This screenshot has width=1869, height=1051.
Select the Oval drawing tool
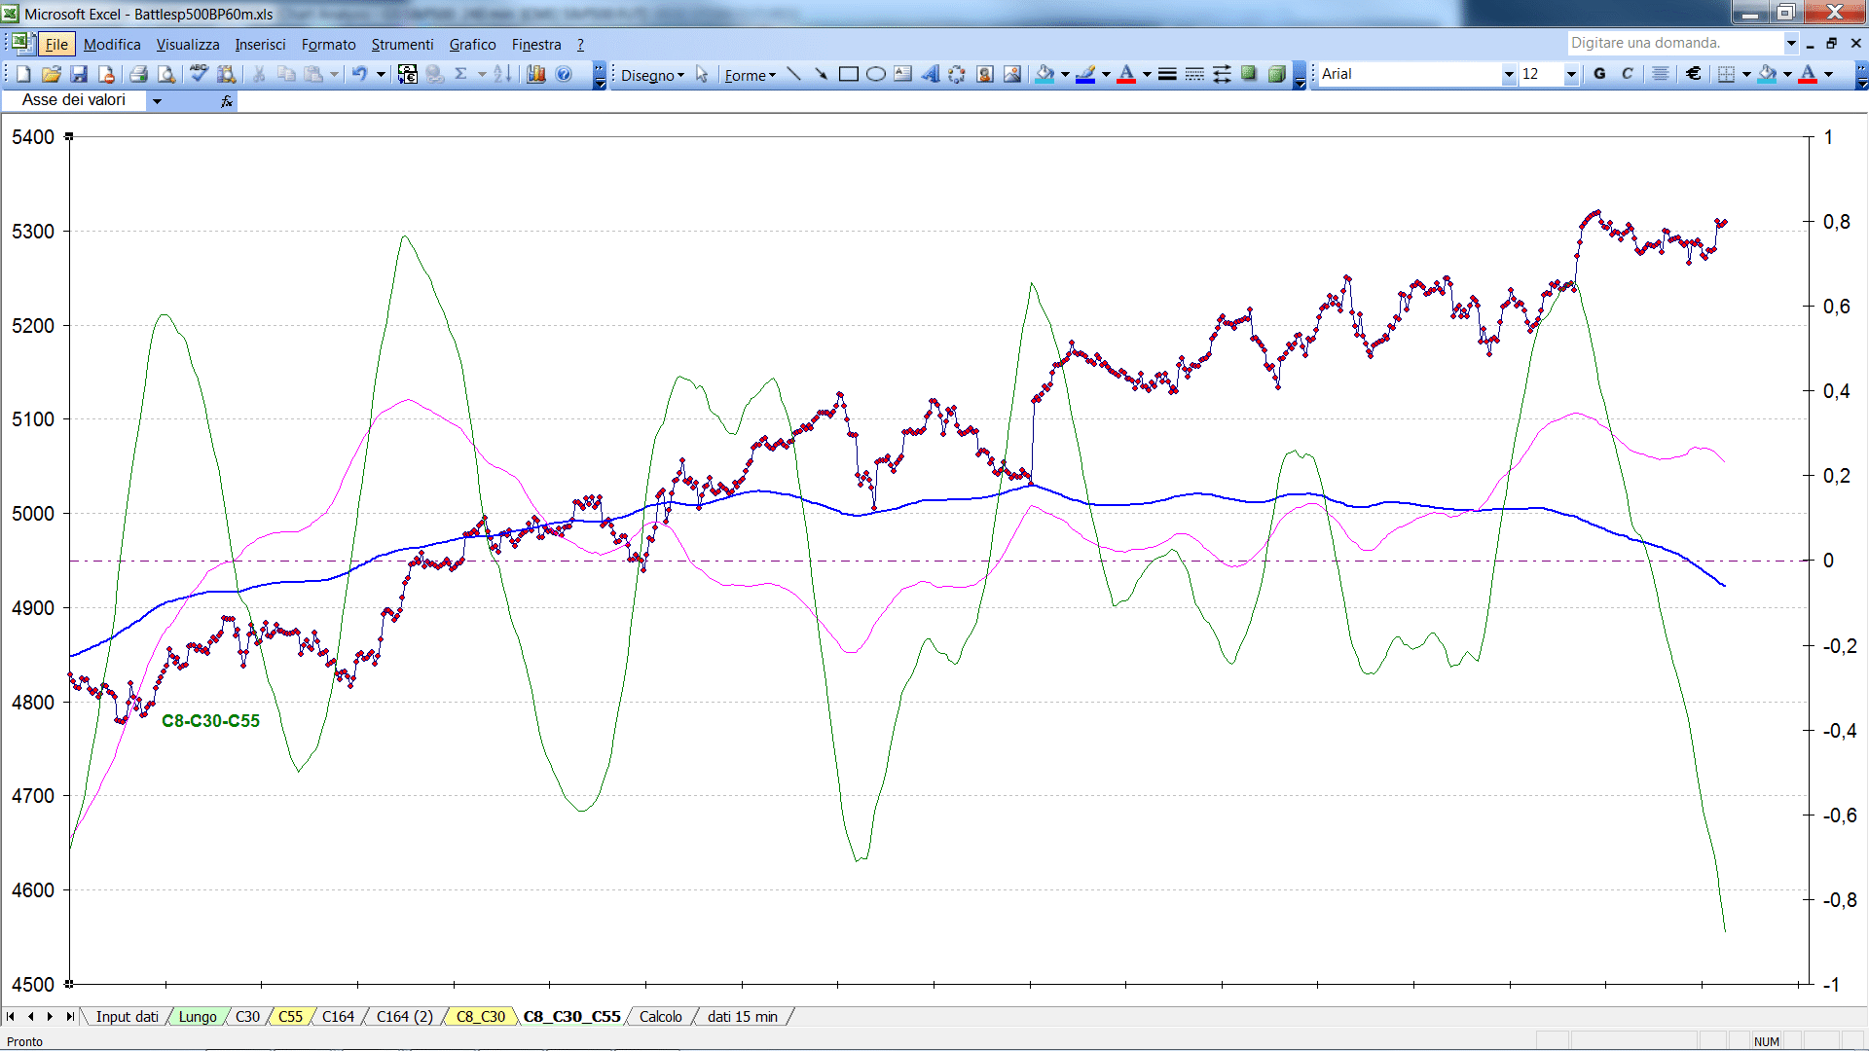875,74
